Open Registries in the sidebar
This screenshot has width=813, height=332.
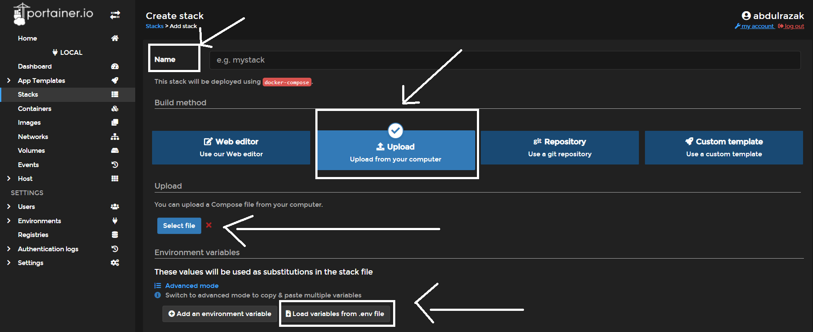(33, 234)
